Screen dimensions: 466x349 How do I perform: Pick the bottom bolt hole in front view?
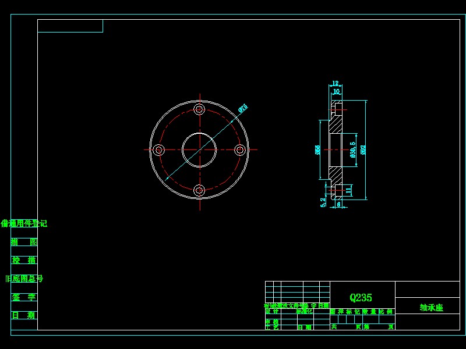click(x=199, y=190)
